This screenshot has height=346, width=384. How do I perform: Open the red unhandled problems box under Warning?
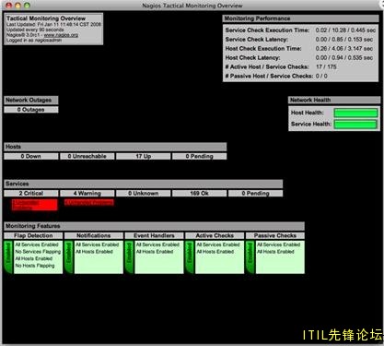point(89,202)
